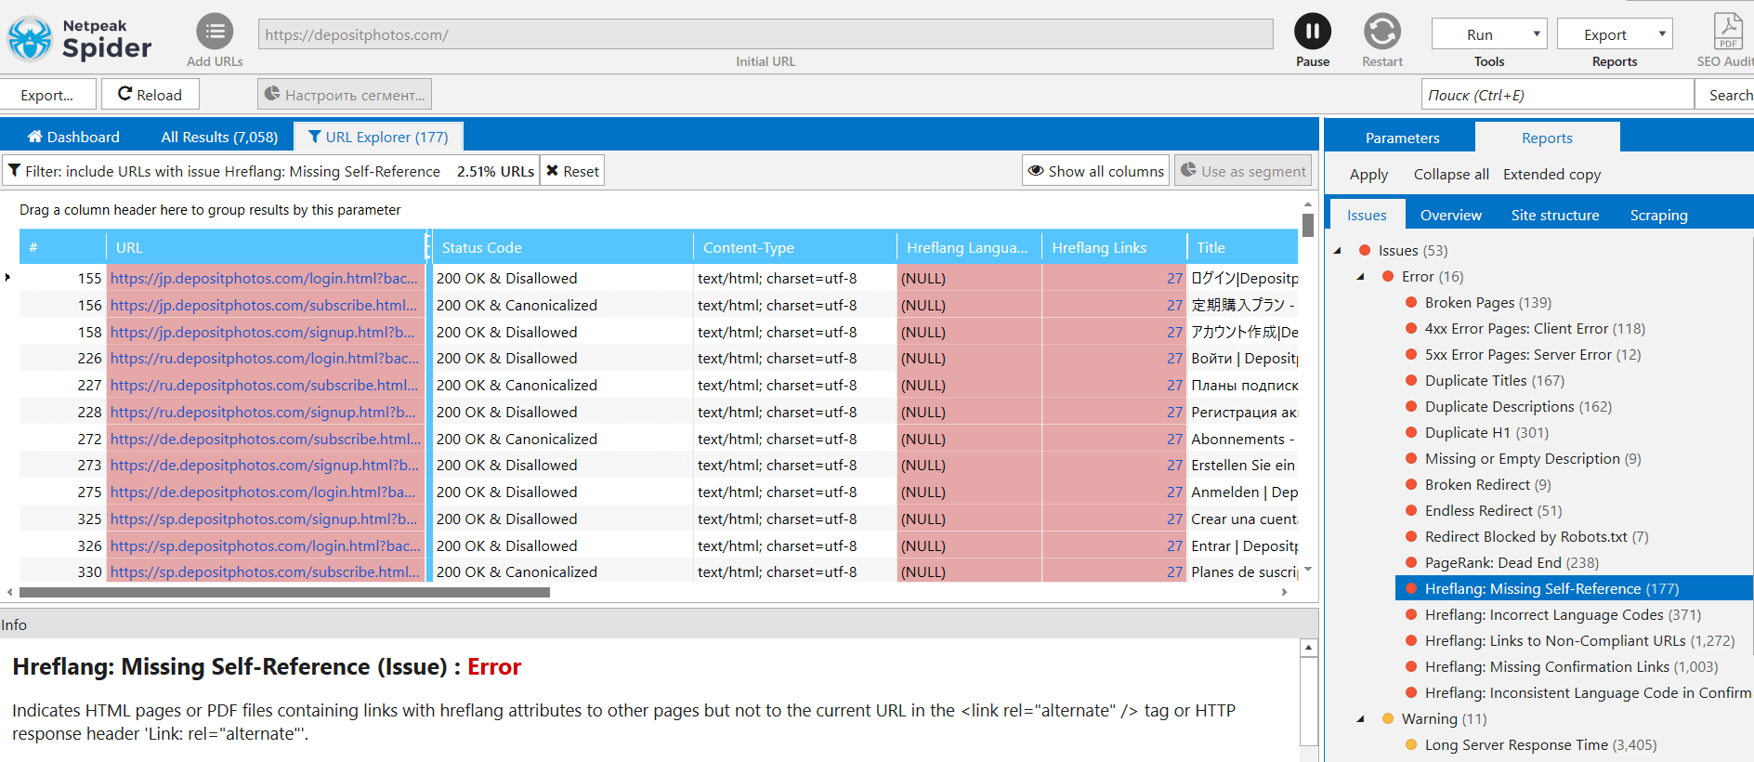Click the Reload button

(151, 95)
